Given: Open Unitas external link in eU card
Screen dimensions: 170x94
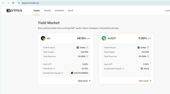Looking at the screenshot, I should coord(87,47).
